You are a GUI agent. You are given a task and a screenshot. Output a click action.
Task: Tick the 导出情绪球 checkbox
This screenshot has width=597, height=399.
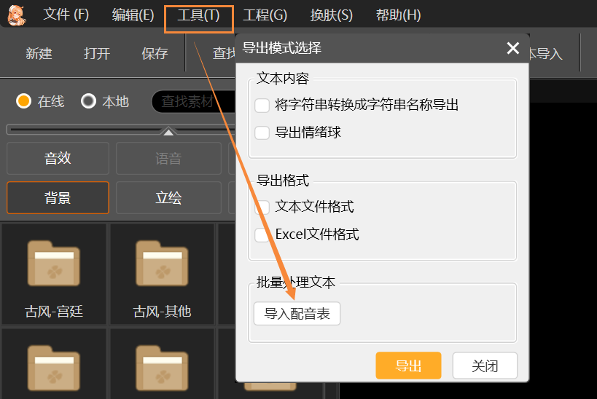coord(262,133)
